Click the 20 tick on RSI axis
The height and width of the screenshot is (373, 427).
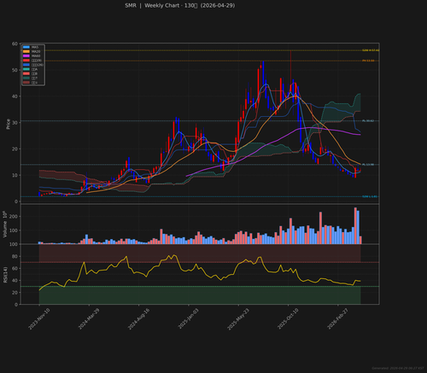[x=15, y=293]
